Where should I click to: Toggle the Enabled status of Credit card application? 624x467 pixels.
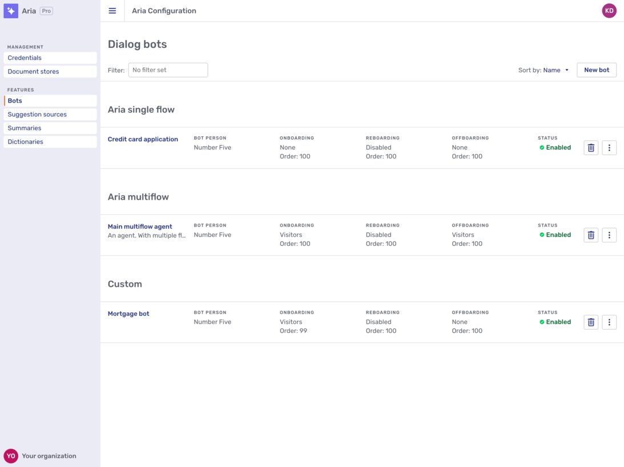point(555,147)
